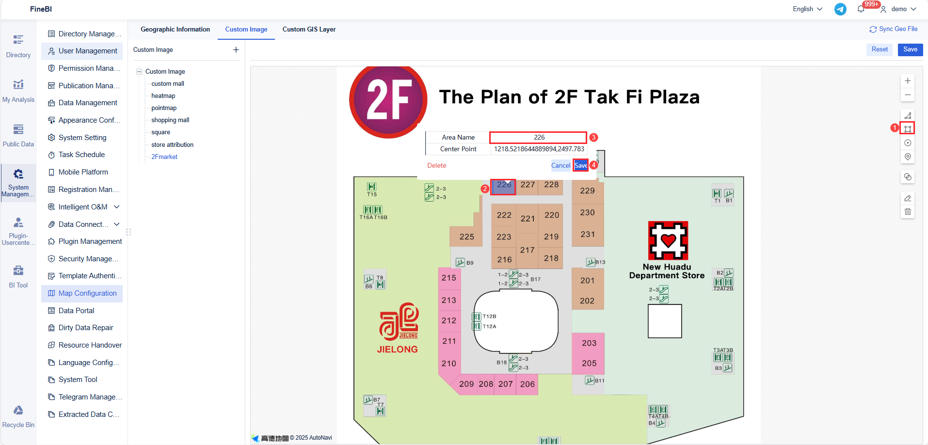This screenshot has width=928, height=445.
Task: Delete the area in popup
Action: click(x=437, y=166)
